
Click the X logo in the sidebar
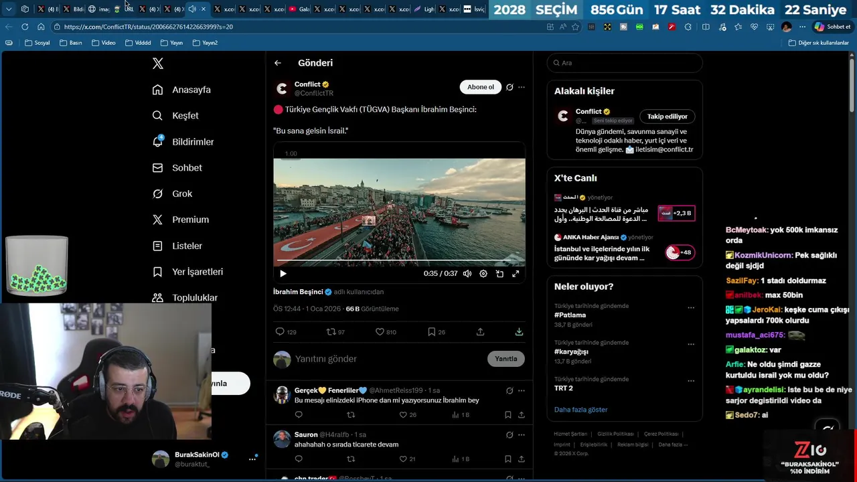click(x=158, y=64)
